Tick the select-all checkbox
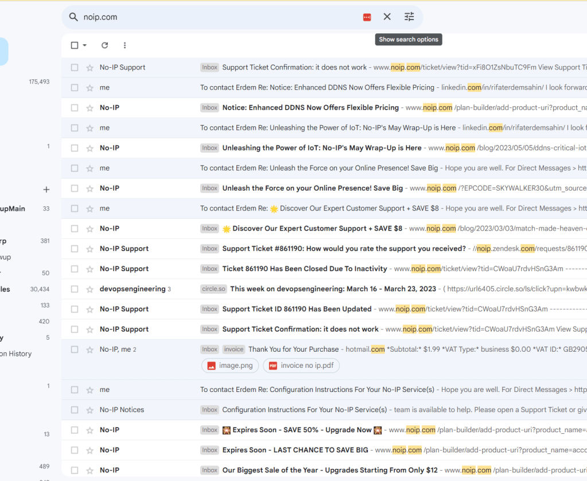This screenshot has height=481, width=587. [x=75, y=45]
